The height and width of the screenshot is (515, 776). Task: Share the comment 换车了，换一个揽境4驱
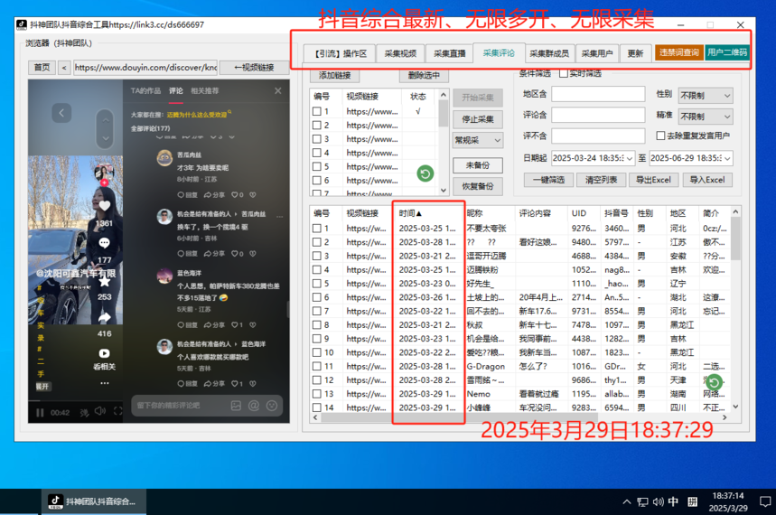(x=214, y=254)
